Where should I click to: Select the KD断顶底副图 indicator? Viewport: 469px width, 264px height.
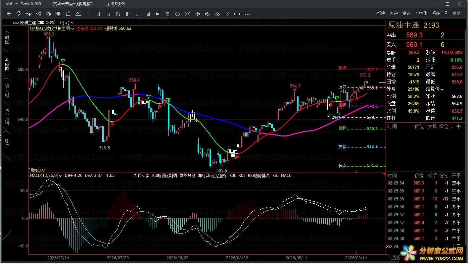[x=164, y=176]
